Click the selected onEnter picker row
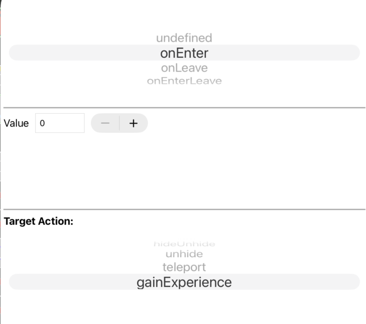 point(184,53)
